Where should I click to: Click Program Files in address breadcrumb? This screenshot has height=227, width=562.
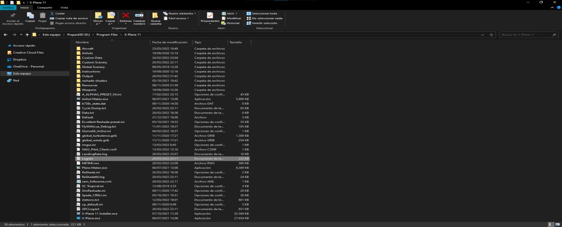[x=107, y=34]
